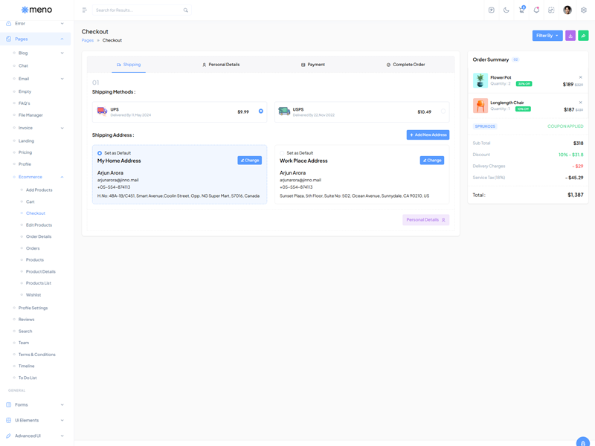The height and width of the screenshot is (446, 595).
Task: Click the purple download button
Action: pyautogui.click(x=570, y=36)
